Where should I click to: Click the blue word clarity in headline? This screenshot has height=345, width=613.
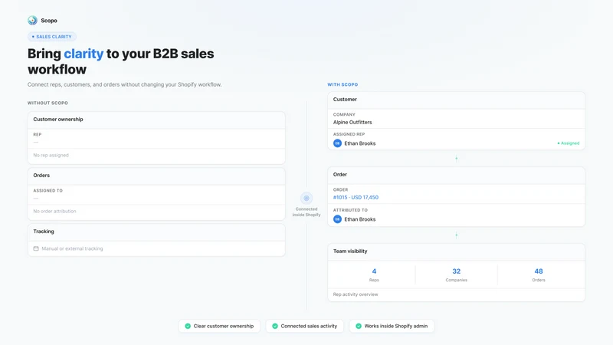[84, 54]
